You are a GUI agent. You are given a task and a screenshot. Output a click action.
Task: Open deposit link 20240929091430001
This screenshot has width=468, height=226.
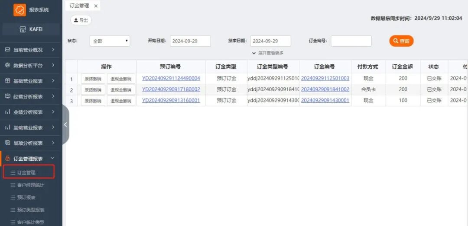325,100
